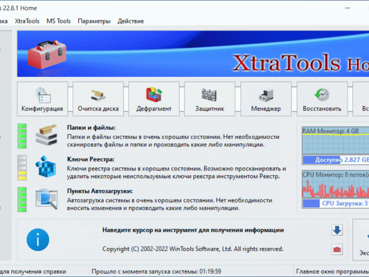Click the brick wall icon above Защитник
Viewport: 369px width, 277px height.
click(209, 95)
